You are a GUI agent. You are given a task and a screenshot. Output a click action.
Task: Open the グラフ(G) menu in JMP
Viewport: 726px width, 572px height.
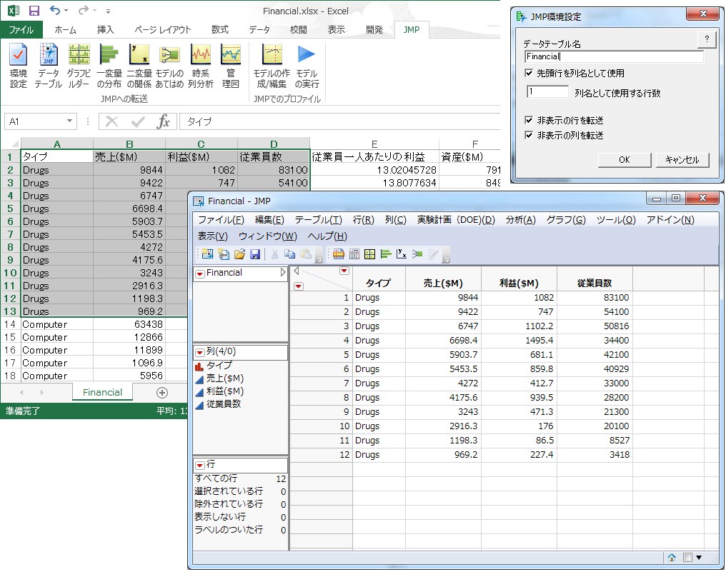click(x=566, y=220)
